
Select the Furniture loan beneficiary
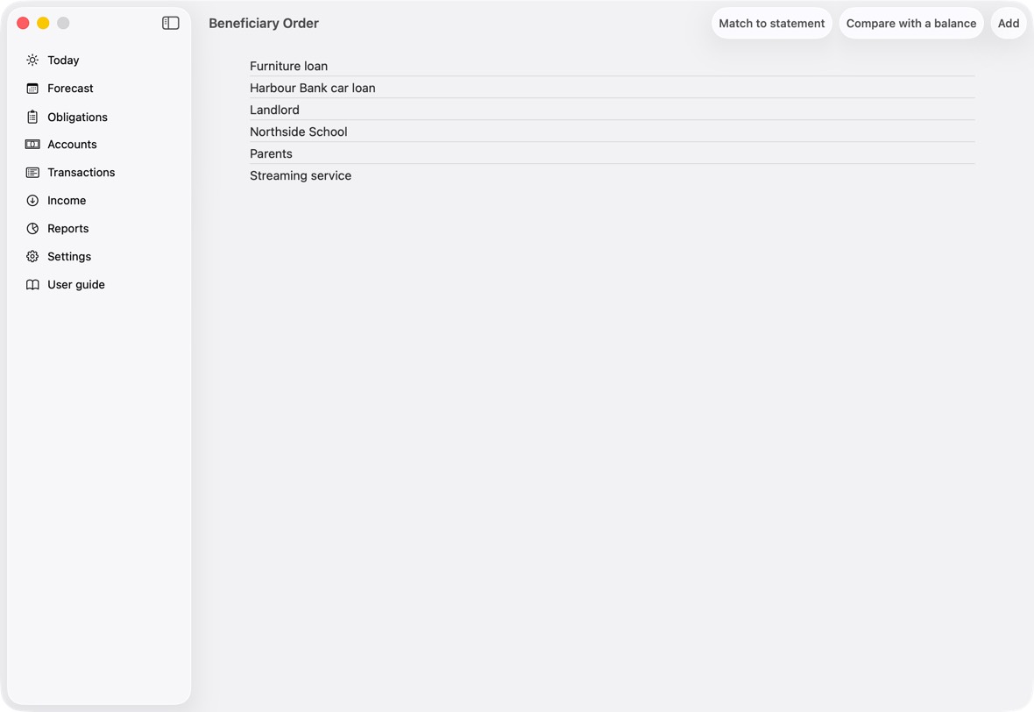point(612,66)
